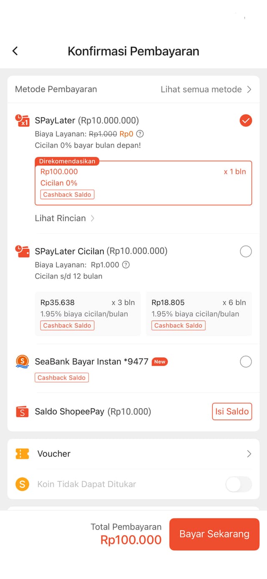
Task: Expand the Voucher section
Action: click(x=249, y=454)
